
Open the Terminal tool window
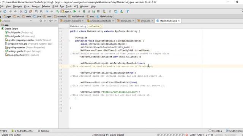[x=44, y=131]
